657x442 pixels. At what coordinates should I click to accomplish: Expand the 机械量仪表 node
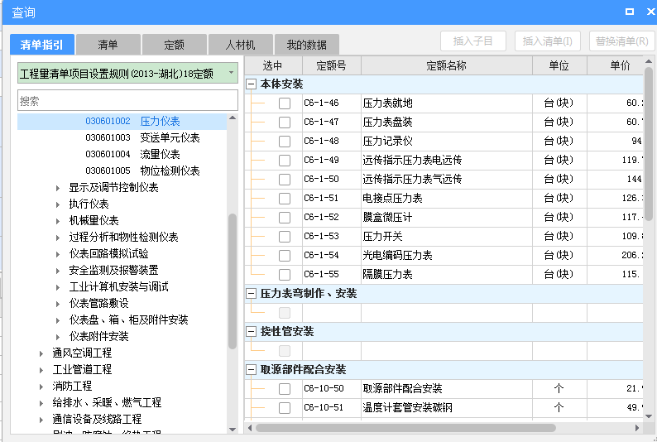[58, 221]
